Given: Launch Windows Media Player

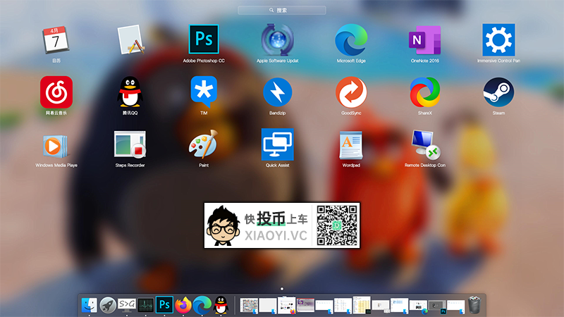Looking at the screenshot, I should [56, 144].
